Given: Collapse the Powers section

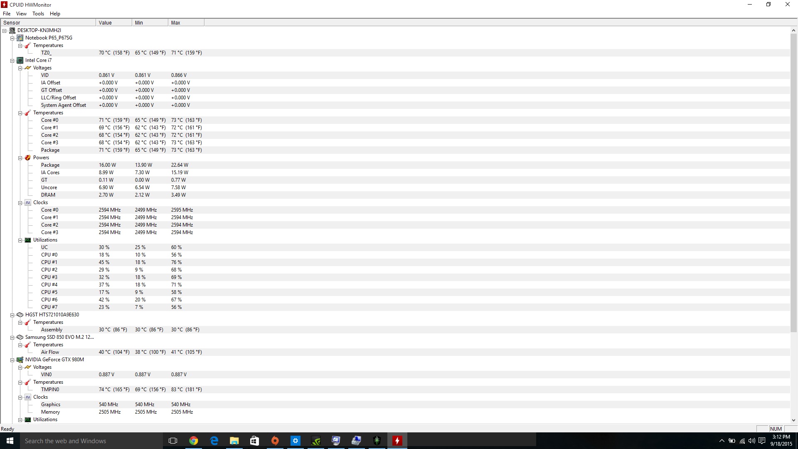Looking at the screenshot, I should click(x=20, y=158).
